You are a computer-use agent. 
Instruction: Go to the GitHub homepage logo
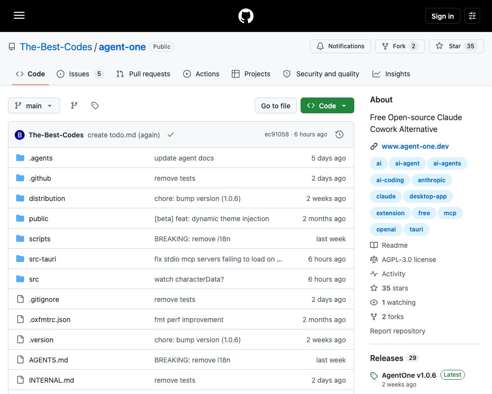246,16
